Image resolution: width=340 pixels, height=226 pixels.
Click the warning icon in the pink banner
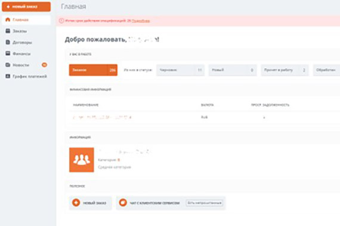click(61, 21)
